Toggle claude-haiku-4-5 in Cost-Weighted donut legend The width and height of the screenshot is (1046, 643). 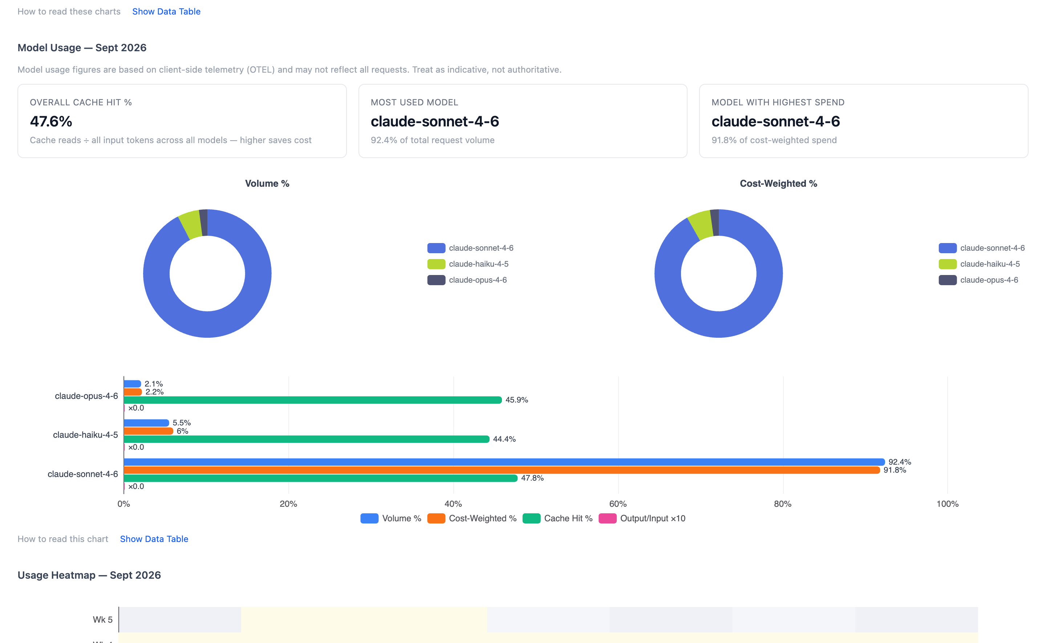(x=979, y=264)
